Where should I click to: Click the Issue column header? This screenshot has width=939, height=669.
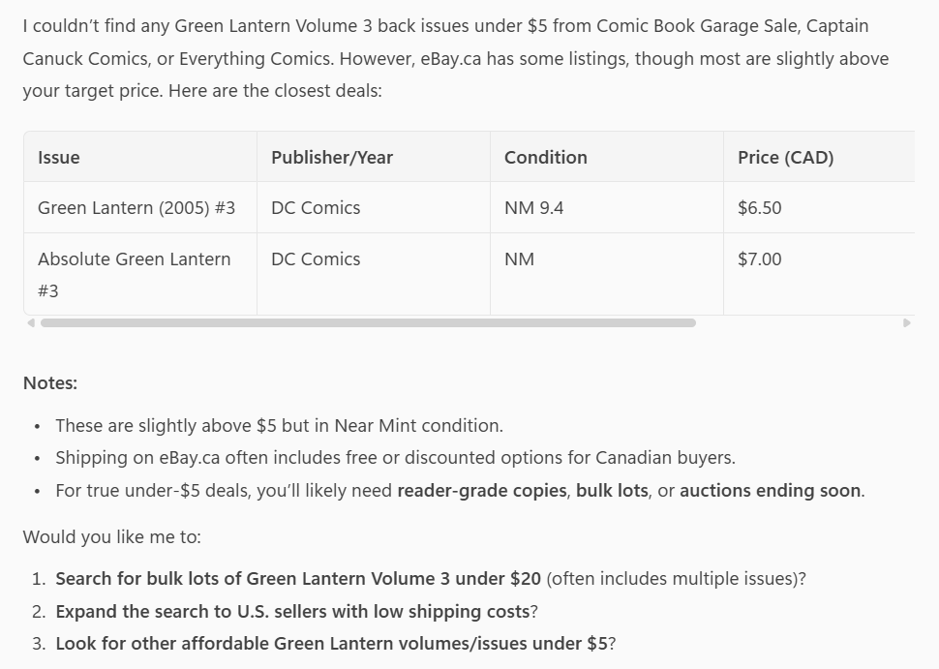pyautogui.click(x=59, y=157)
